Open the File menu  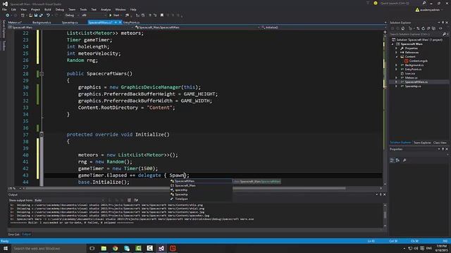[x=4, y=9]
